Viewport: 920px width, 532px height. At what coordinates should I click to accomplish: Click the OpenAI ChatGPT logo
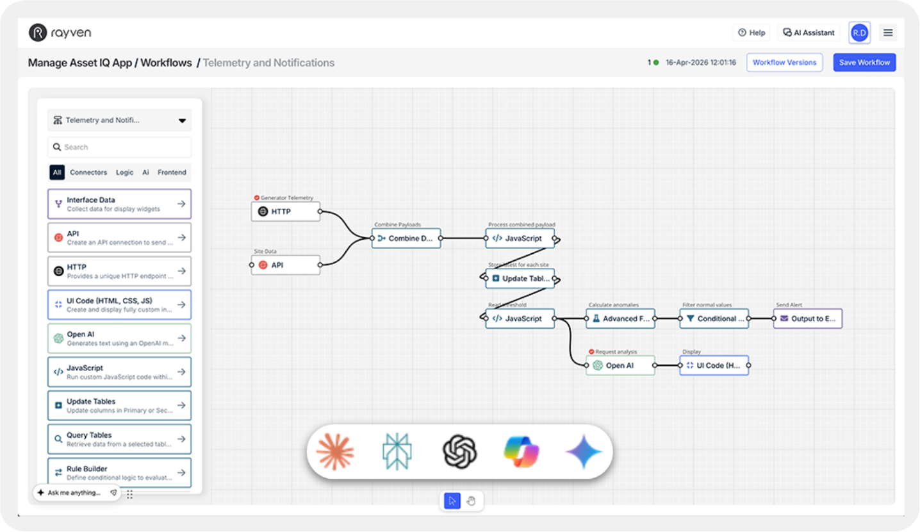click(x=459, y=452)
